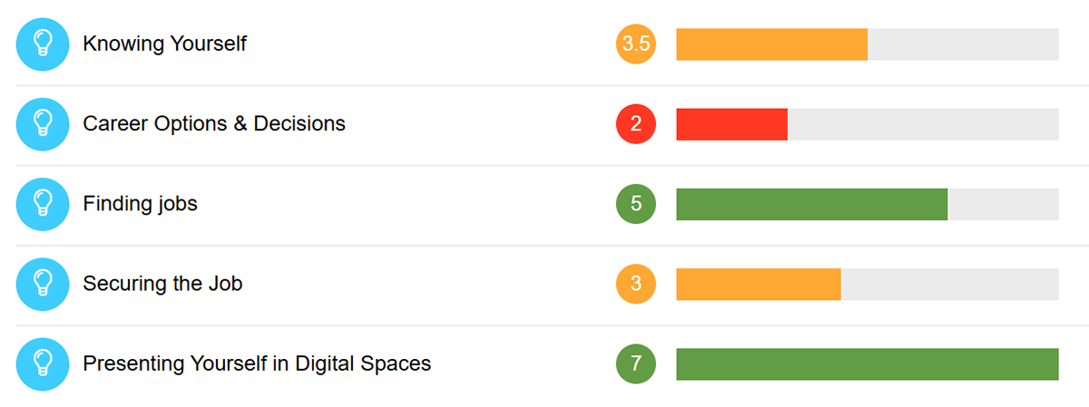Click the orange Knowing Yourself progress bar

click(868, 44)
